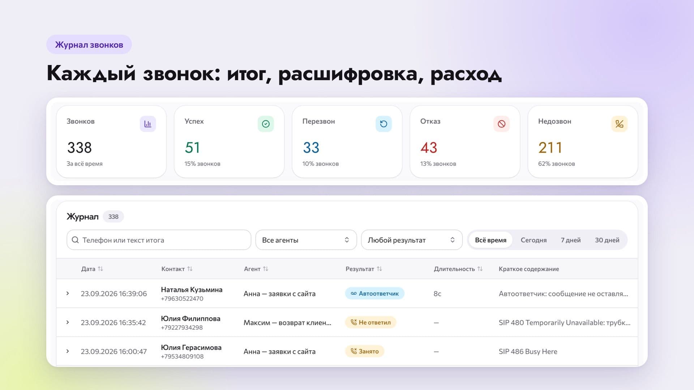Viewport: 694px width, 390px height.
Task: Click summary Автоответчик: сообщение не оставля...
Action: tap(564, 293)
